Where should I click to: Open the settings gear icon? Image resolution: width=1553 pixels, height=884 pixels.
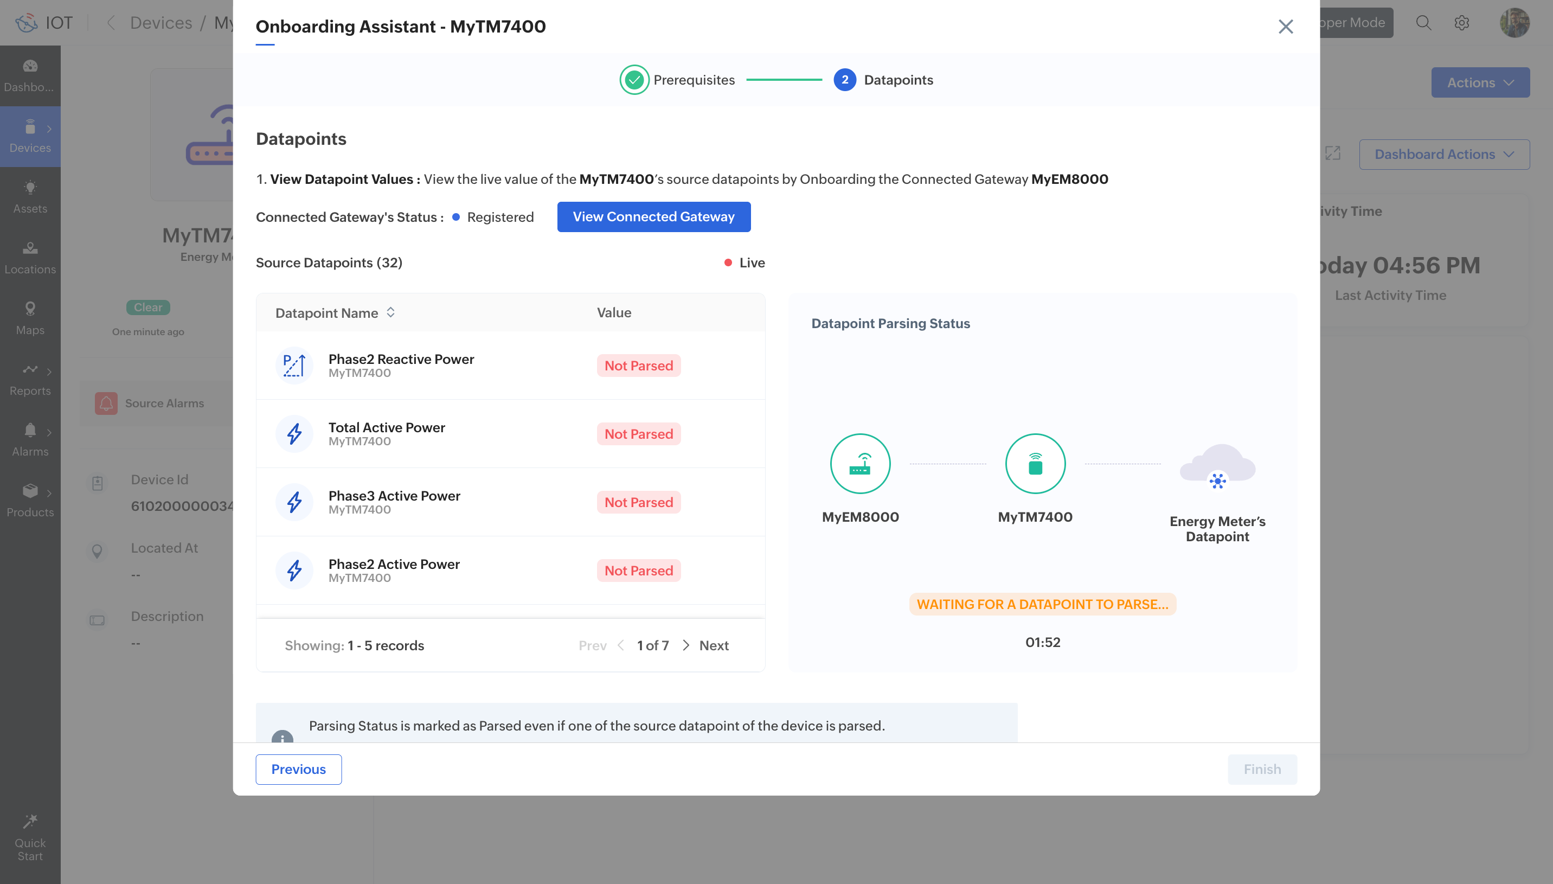tap(1461, 23)
